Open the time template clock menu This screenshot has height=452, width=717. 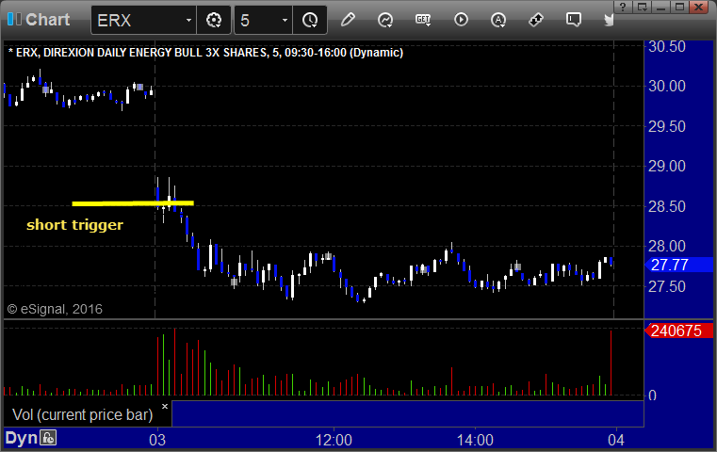click(x=310, y=20)
